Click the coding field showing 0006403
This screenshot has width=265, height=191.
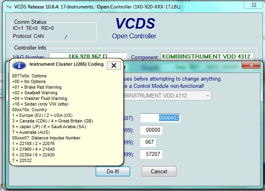(x=161, y=118)
